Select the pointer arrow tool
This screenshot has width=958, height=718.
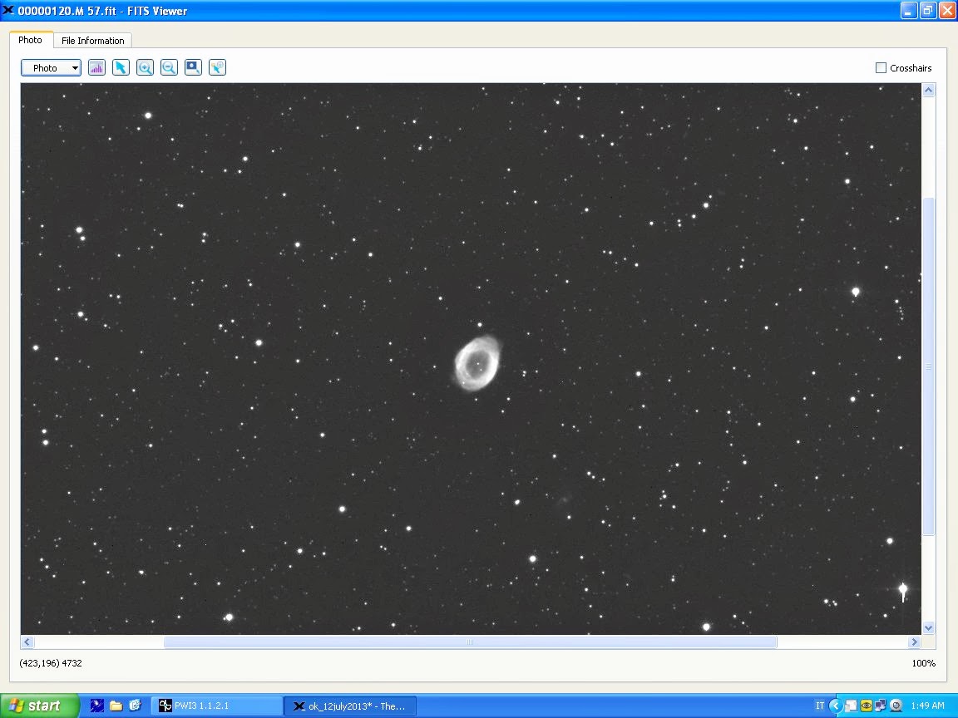[x=121, y=68]
